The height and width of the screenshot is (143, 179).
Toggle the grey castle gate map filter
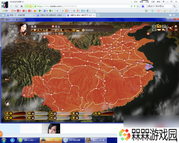click(x=154, y=30)
